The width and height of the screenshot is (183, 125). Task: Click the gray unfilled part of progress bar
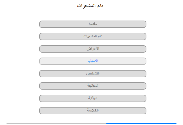point(56,123)
